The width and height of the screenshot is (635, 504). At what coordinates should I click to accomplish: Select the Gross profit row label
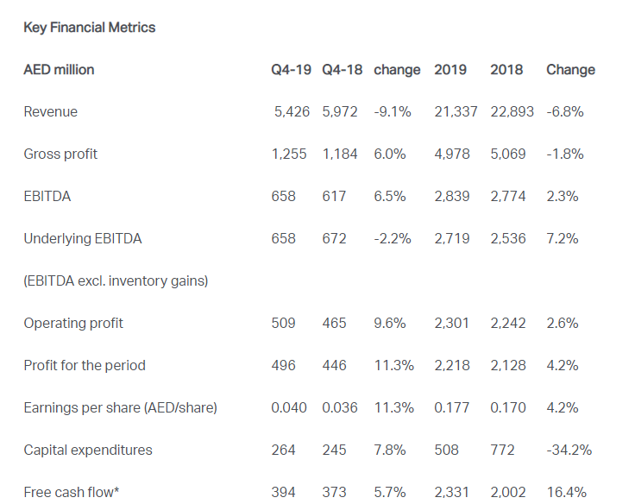[x=60, y=154]
